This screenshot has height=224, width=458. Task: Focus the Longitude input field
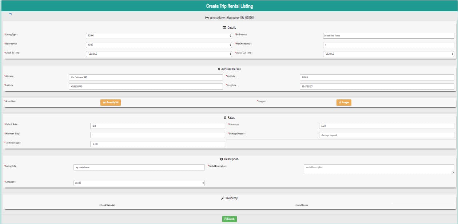pos(377,86)
